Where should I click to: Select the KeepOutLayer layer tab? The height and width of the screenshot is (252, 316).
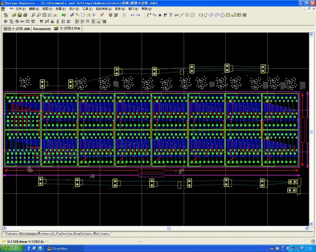(x=83, y=233)
